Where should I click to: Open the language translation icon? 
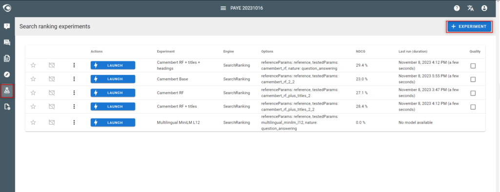coord(470,8)
